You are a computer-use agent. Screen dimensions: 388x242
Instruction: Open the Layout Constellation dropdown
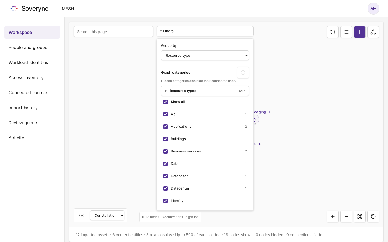click(107, 215)
